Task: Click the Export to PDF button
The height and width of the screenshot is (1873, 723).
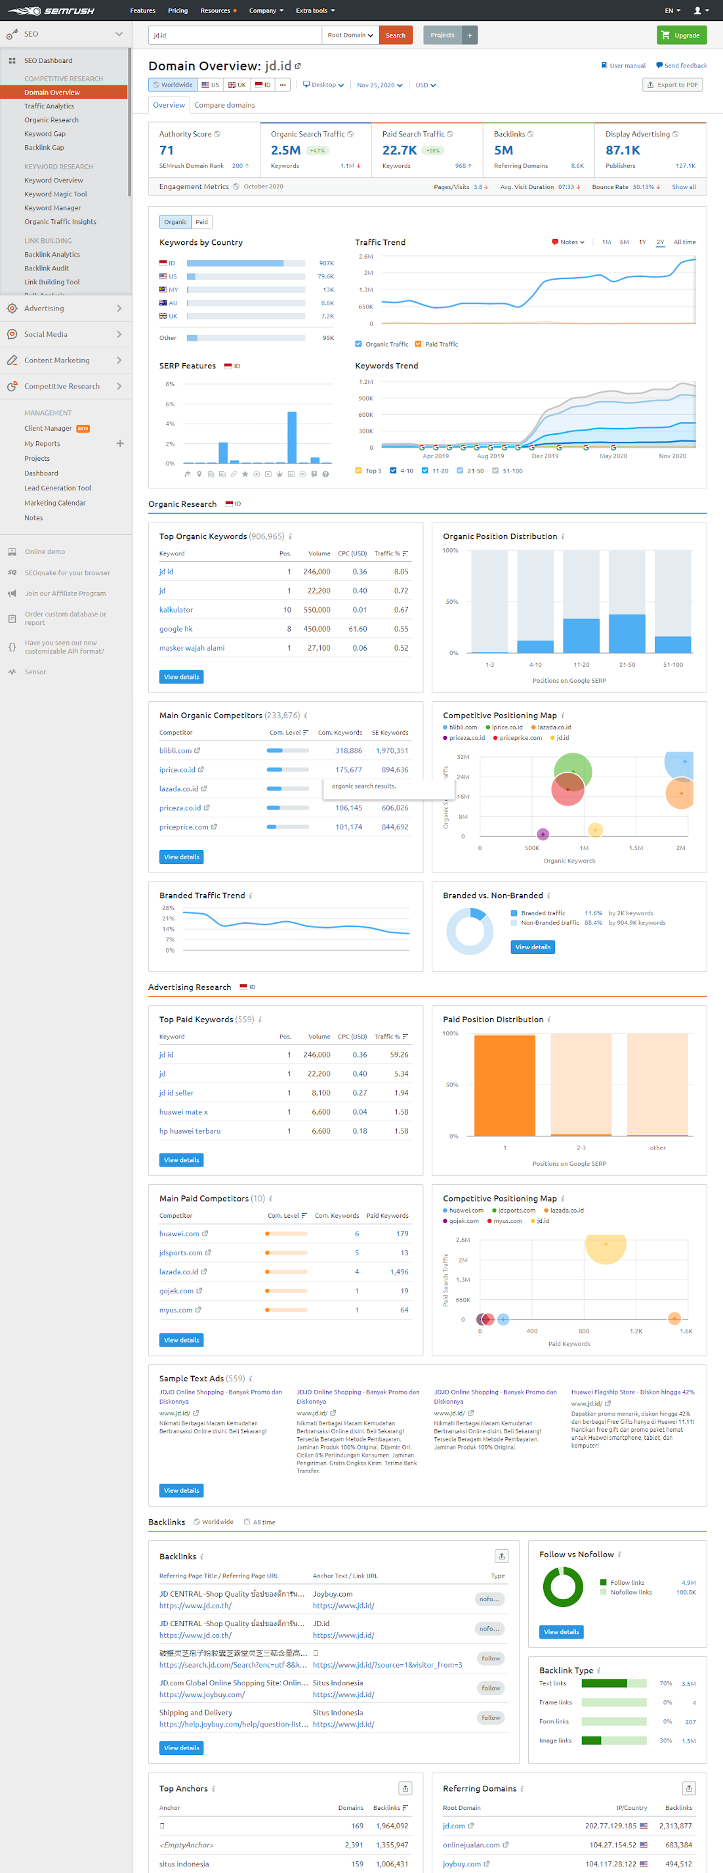Action: 673,85
